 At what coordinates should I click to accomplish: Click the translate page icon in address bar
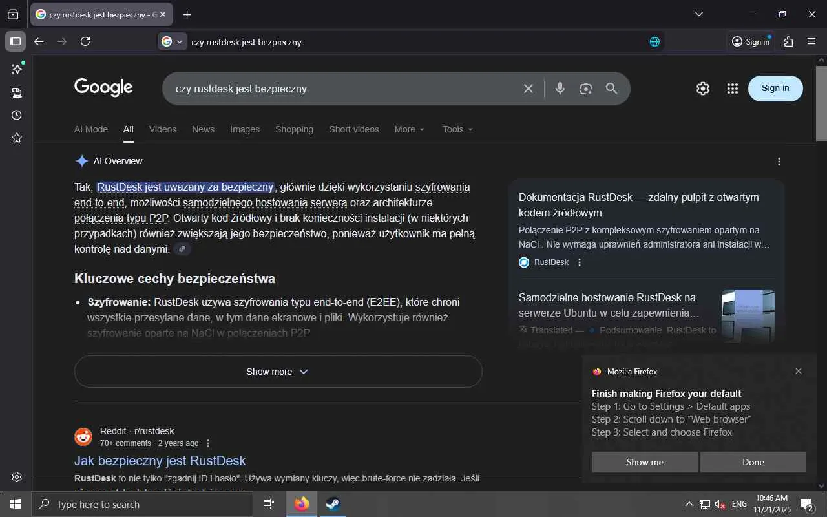[x=654, y=41]
